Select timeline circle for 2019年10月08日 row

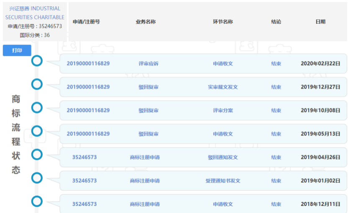point(37,108)
